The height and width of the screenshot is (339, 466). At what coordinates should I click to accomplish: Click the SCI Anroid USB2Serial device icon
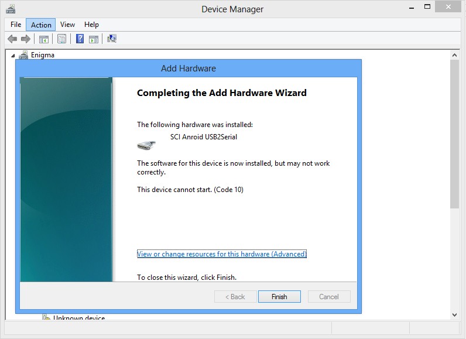pos(146,144)
